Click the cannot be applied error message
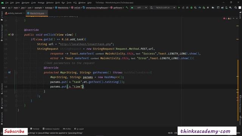The image size is (242, 136). [55, 133]
